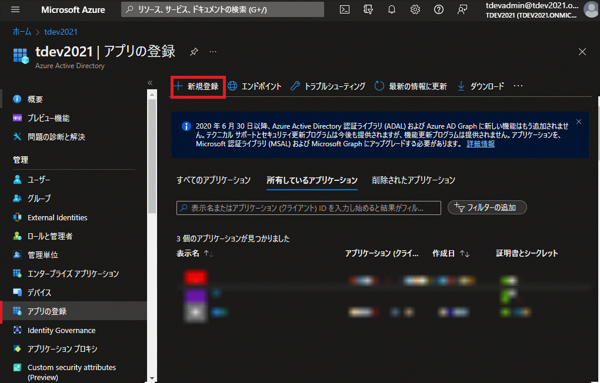Dismiss the ADAL info banner
This screenshot has width=600, height=383.
click(579, 122)
